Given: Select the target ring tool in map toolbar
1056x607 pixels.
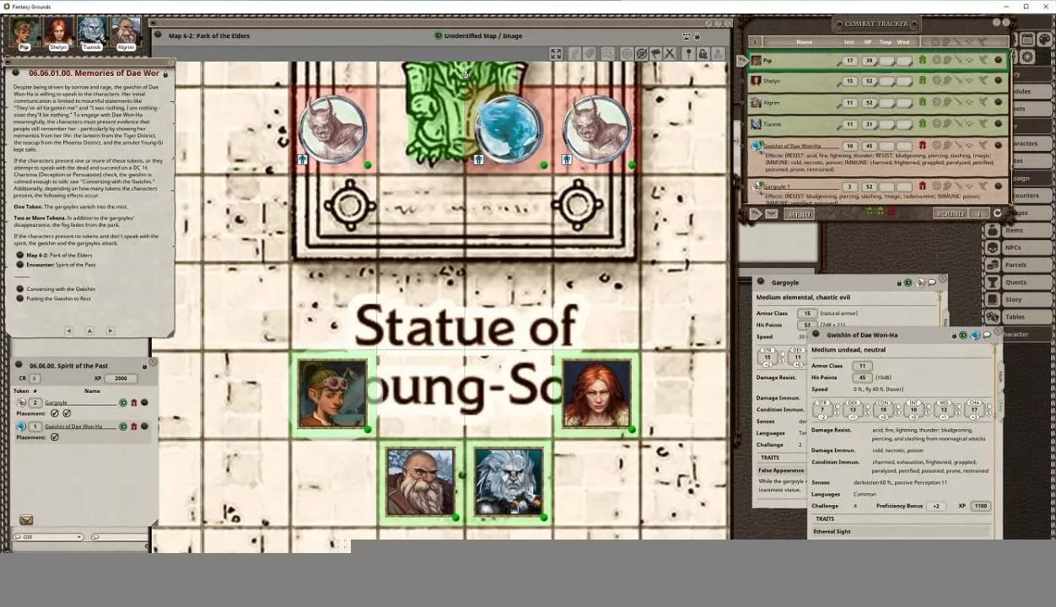Looking at the screenshot, I should 627,53.
